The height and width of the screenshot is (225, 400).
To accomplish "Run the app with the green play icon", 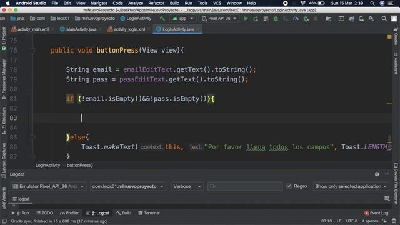I will point(246,19).
